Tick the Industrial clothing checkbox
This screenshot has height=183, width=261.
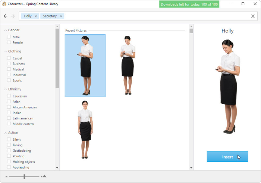point(9,75)
